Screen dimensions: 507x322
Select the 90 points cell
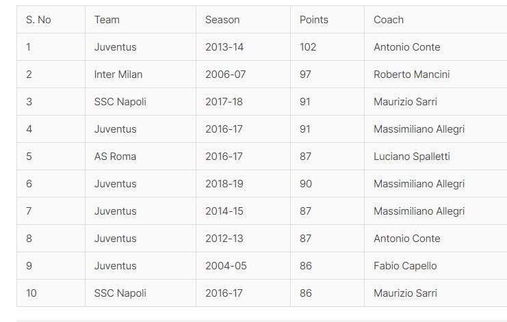(x=305, y=184)
